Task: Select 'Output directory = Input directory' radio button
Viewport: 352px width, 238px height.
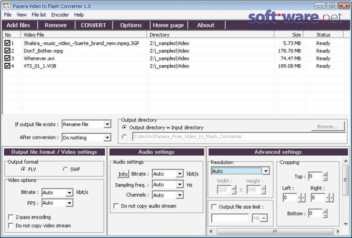Action: [x=124, y=128]
